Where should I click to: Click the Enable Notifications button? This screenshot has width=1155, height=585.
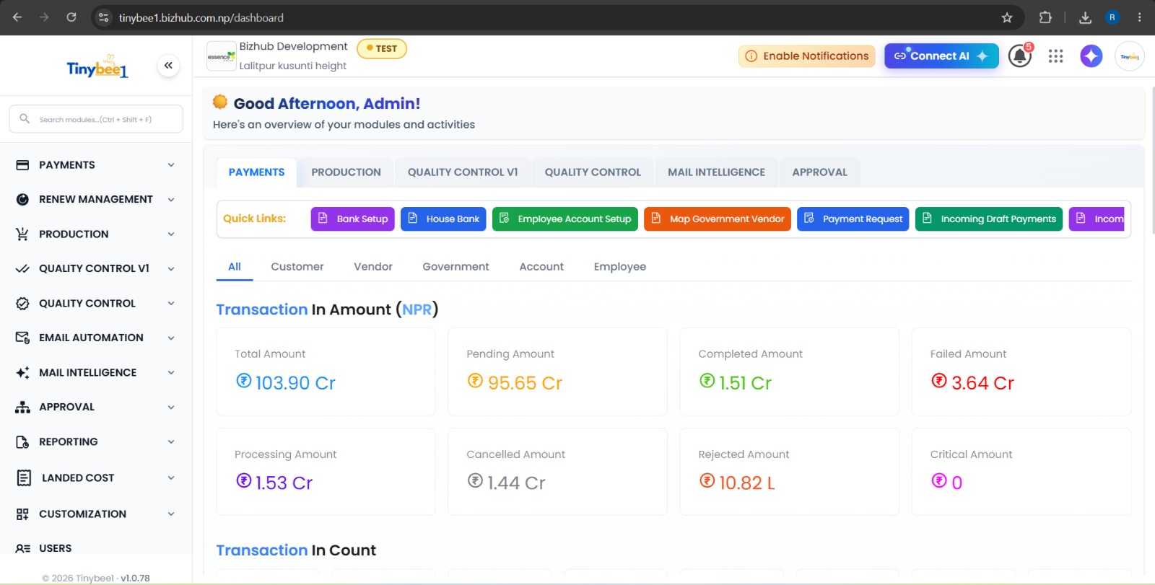(806, 56)
